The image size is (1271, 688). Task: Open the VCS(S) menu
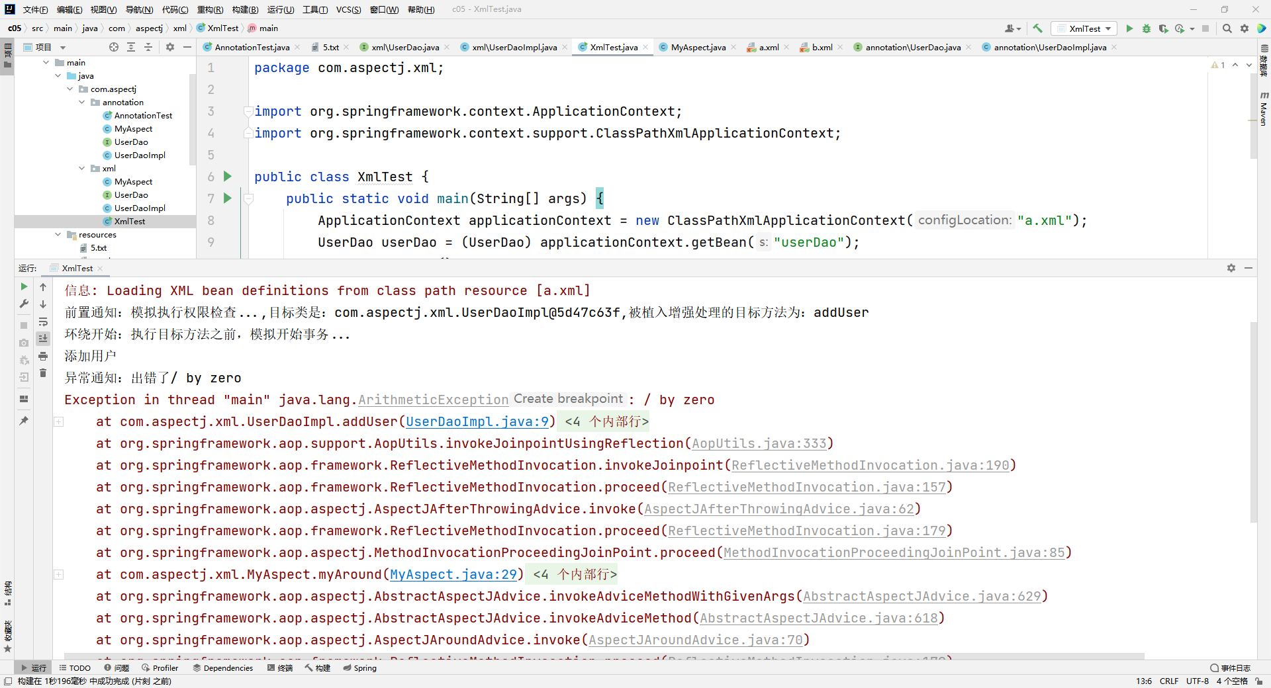point(348,9)
